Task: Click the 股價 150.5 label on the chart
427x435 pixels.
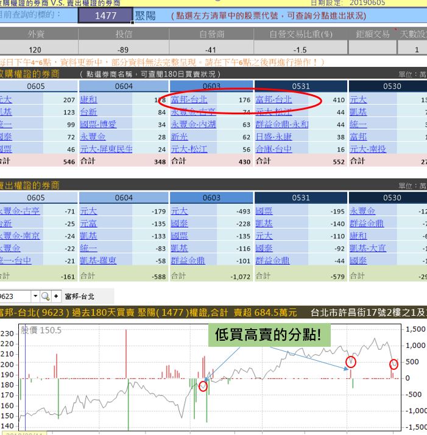Action: (x=41, y=330)
